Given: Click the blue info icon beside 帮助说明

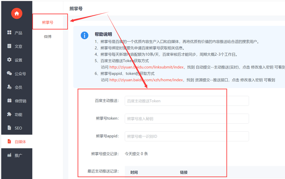Looking at the screenshot, I should [x=84, y=35].
